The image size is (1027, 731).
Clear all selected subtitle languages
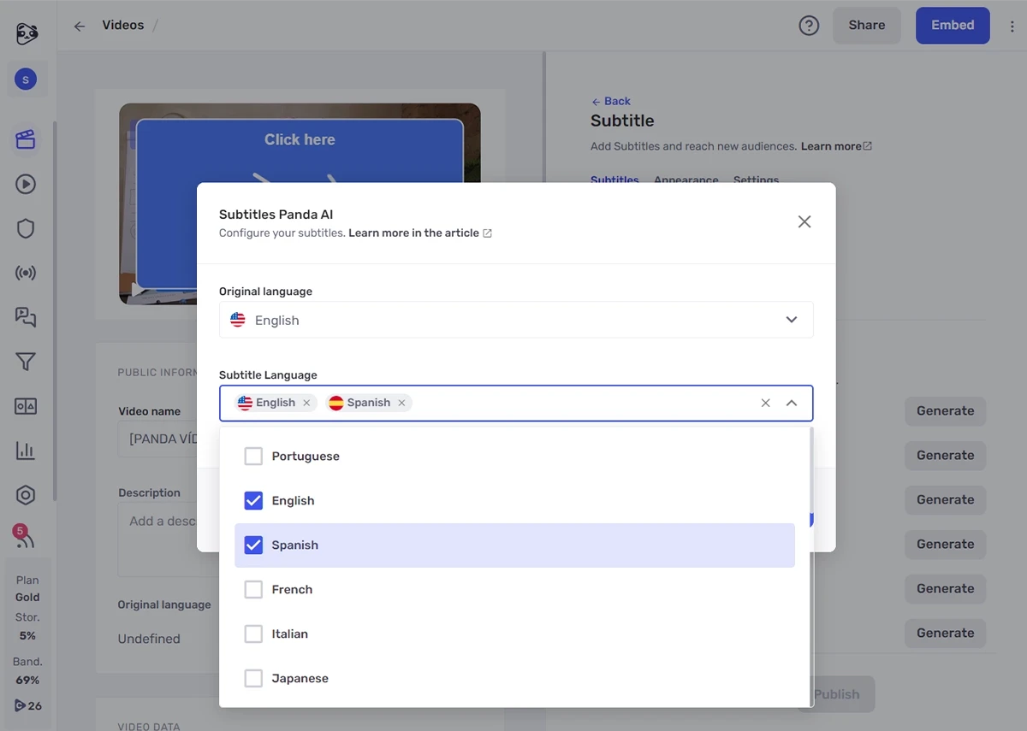pyautogui.click(x=766, y=403)
